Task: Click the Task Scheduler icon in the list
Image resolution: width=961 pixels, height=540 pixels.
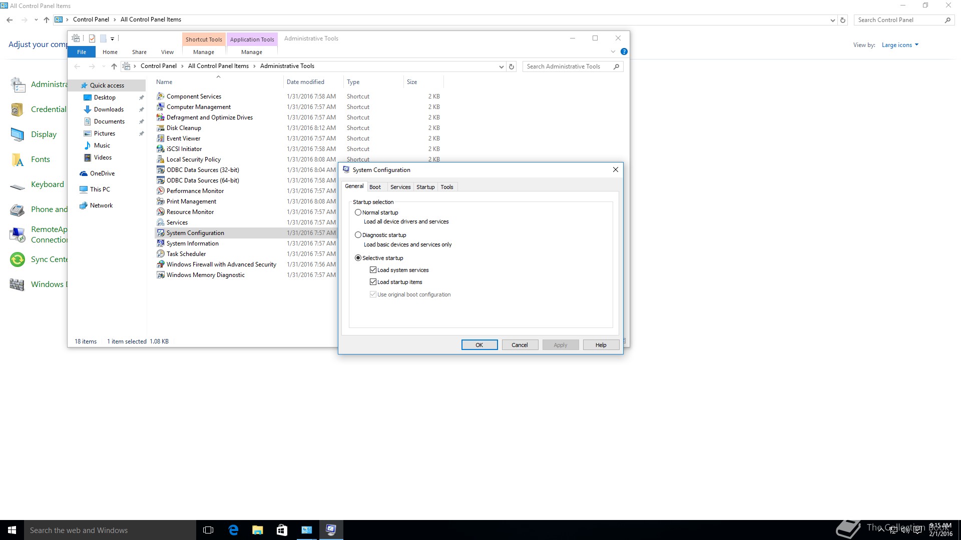Action: (160, 254)
